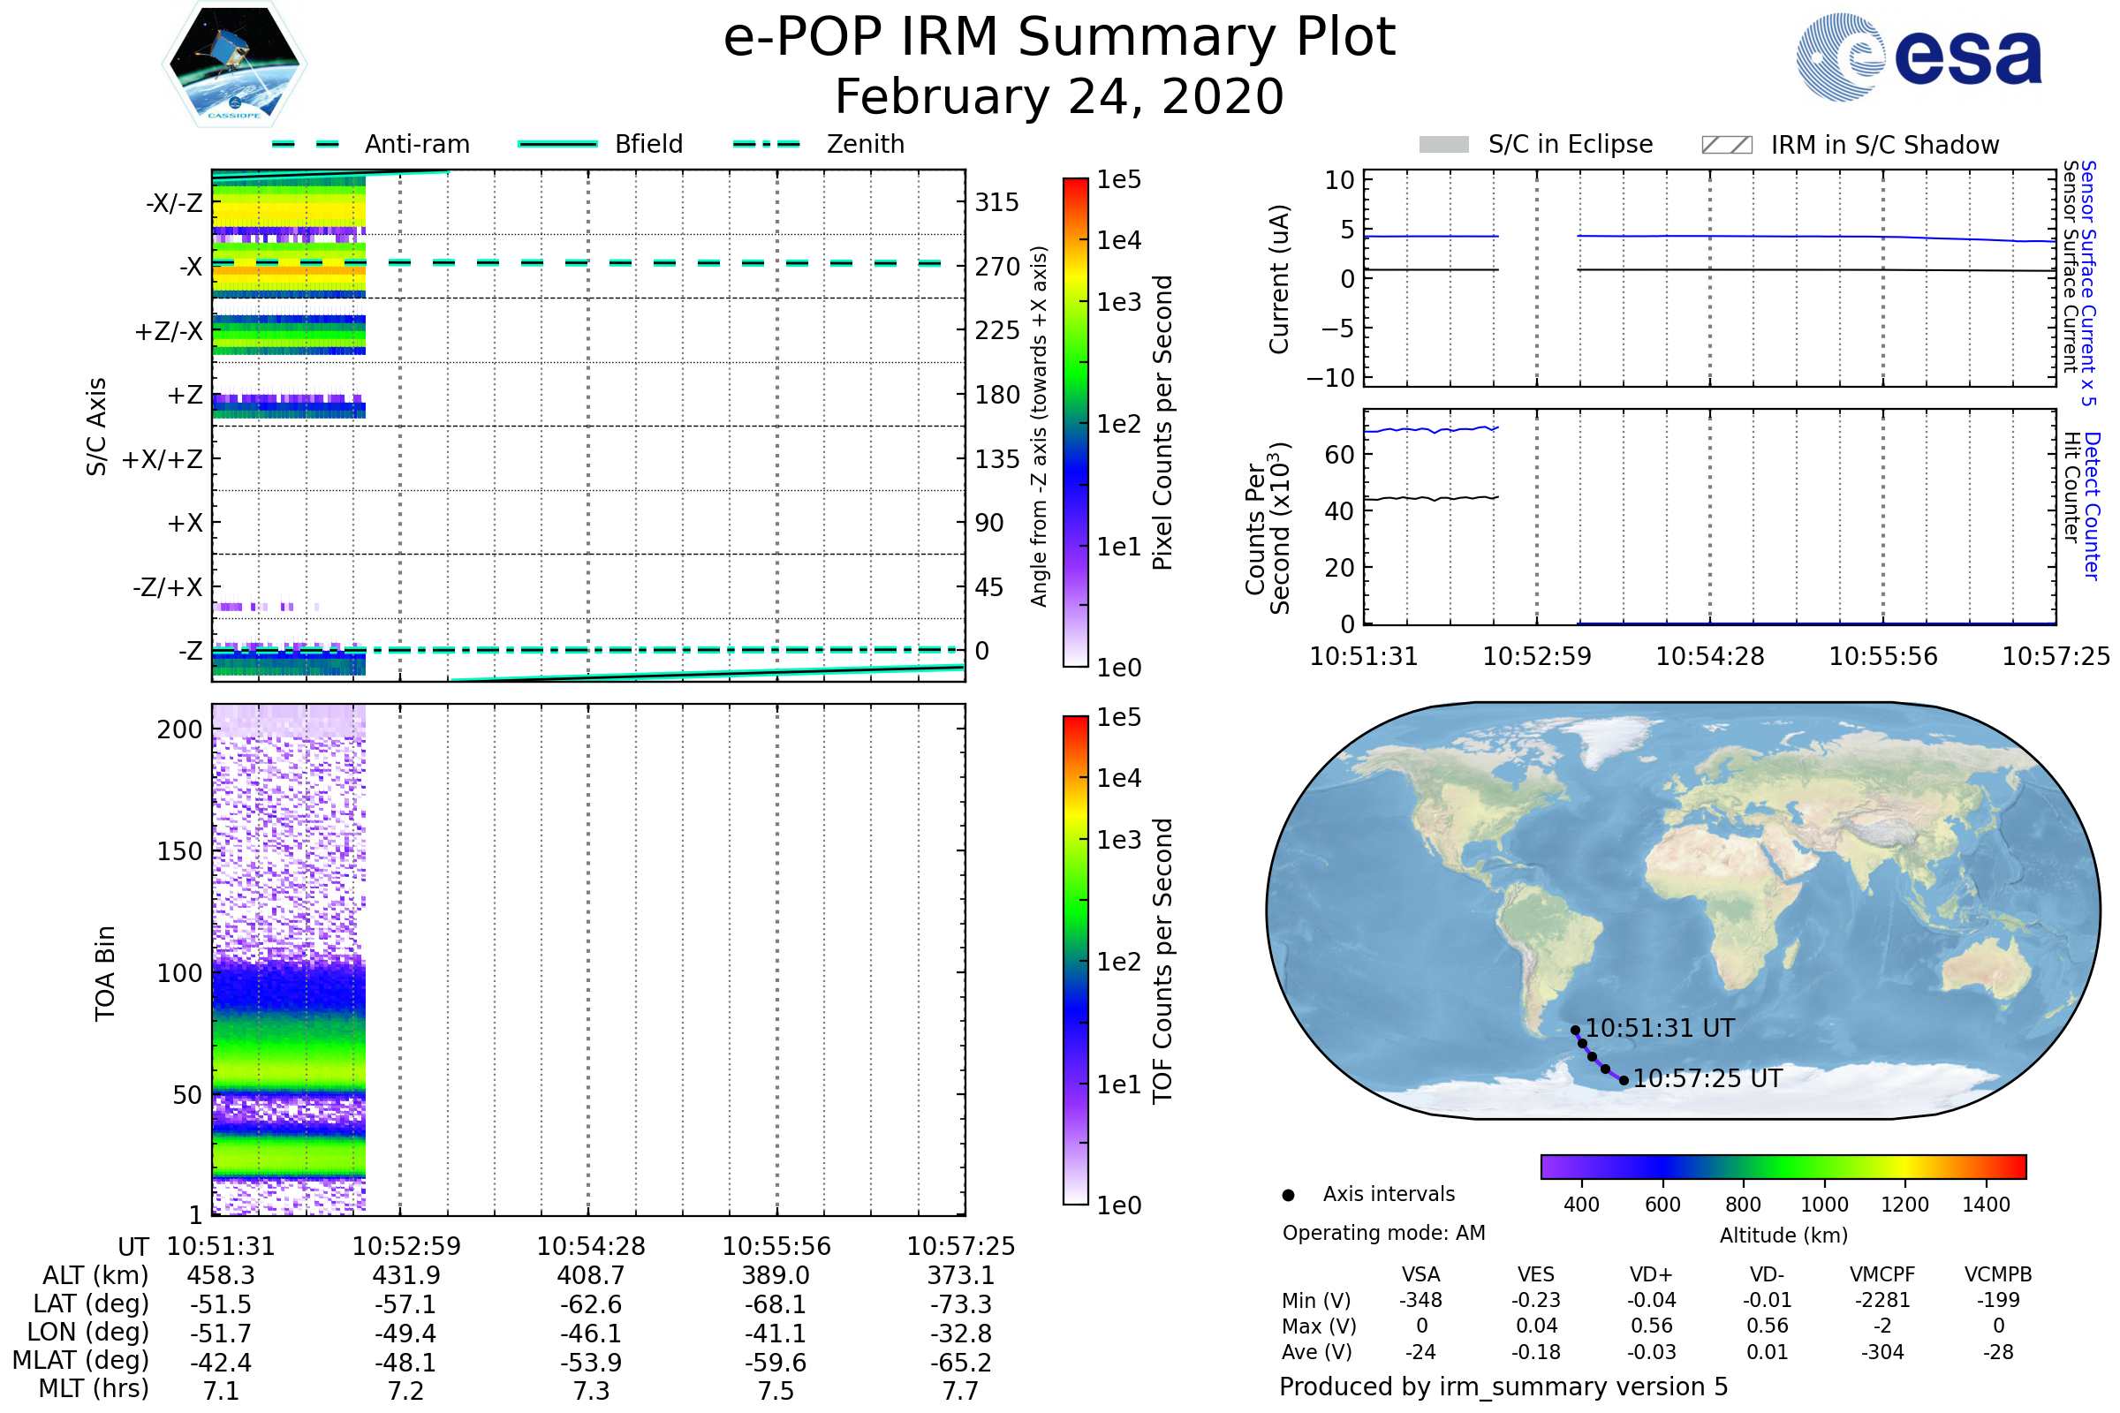Click the Zenith dash-dot legend line
This screenshot has width=2120, height=1413.
(767, 144)
